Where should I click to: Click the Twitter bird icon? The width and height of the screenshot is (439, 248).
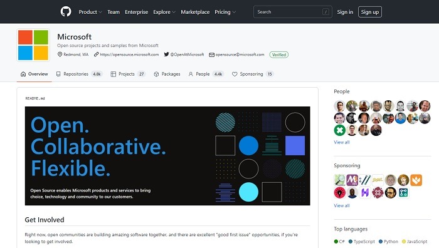click(166, 54)
